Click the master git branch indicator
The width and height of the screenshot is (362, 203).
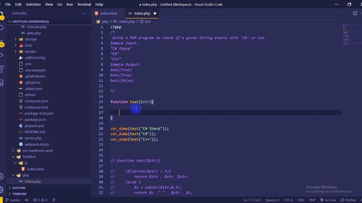pyautogui.click(x=13, y=200)
